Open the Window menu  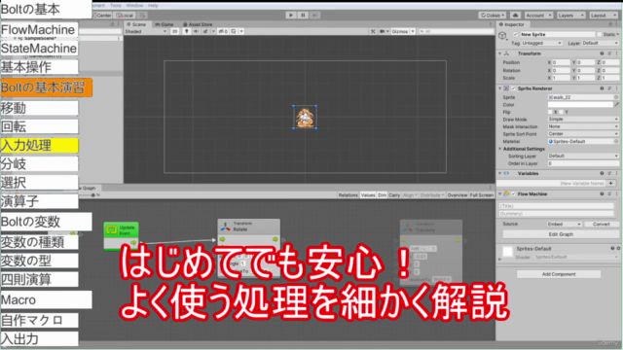[134, 6]
